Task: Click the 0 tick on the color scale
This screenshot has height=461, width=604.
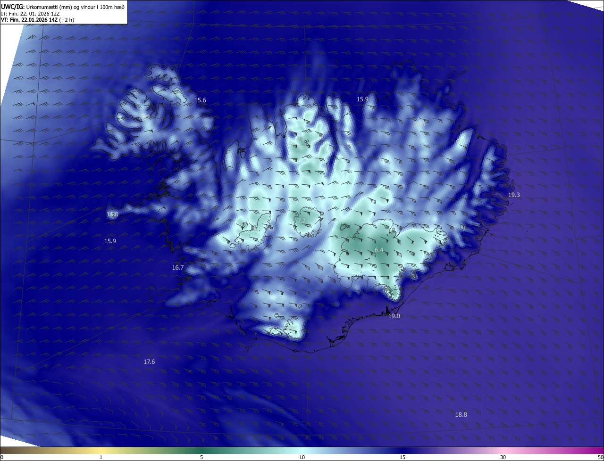Action: [x=2, y=457]
